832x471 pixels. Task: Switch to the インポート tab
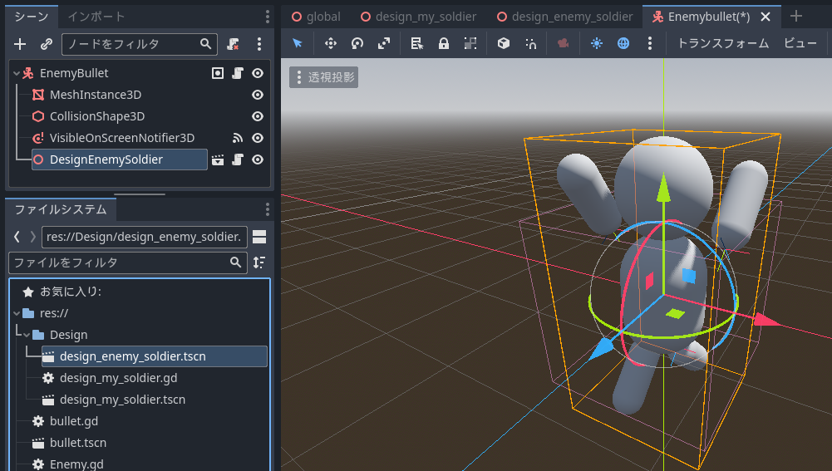[96, 17]
